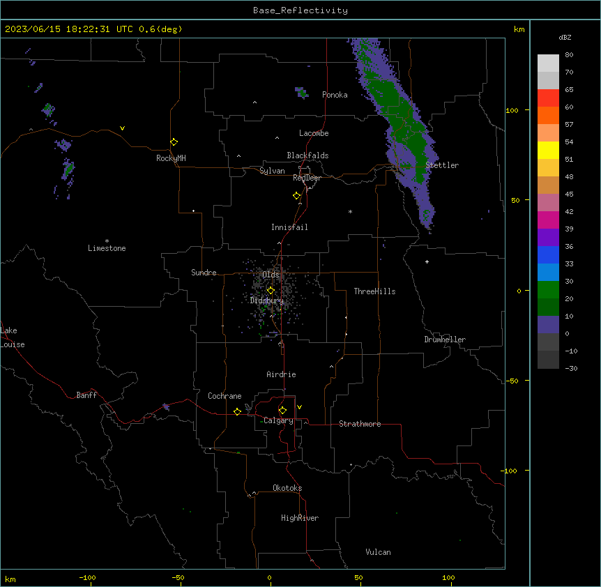Screen dimensions: 601x587
Task: Click the small radar echo west of Ponoka
Action: [x=302, y=92]
